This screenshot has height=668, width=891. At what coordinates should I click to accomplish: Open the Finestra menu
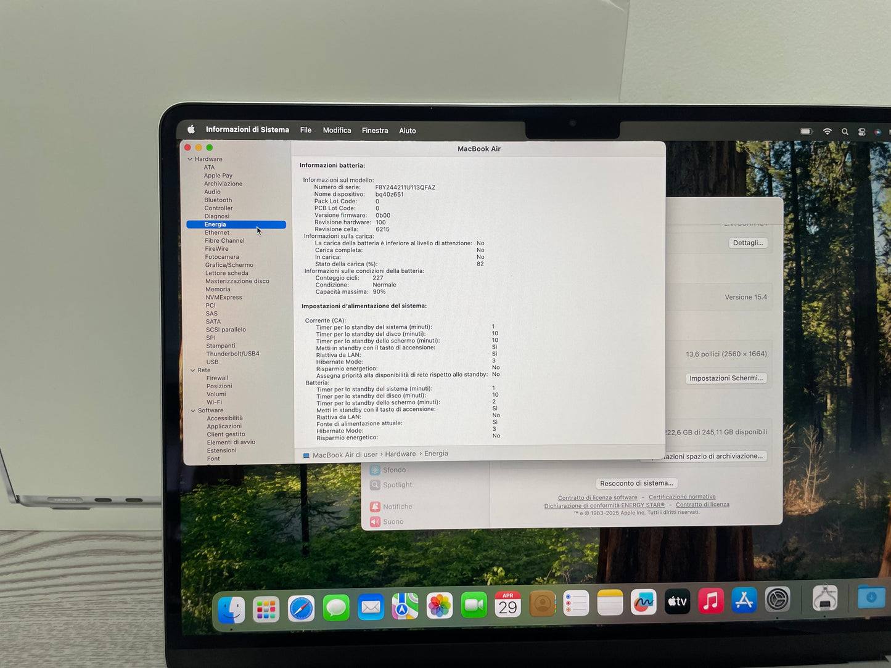pos(375,131)
